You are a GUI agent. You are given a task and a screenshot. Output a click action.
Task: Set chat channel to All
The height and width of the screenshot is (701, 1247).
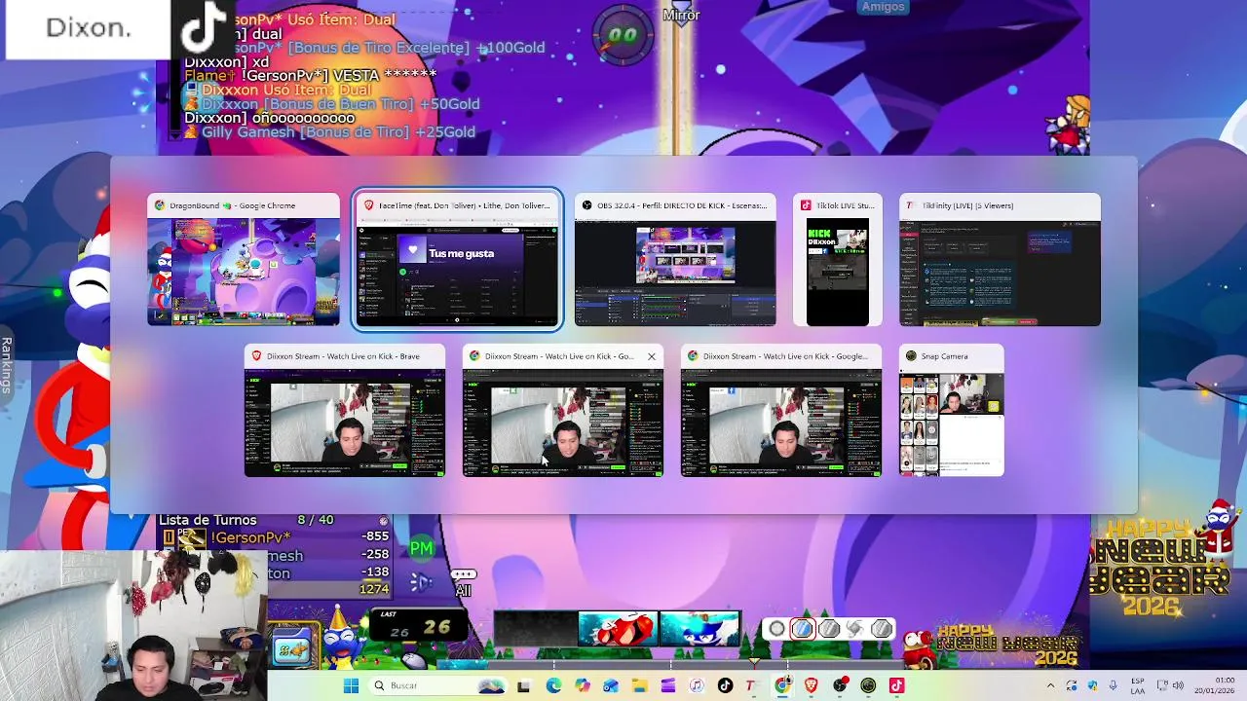coord(463,583)
